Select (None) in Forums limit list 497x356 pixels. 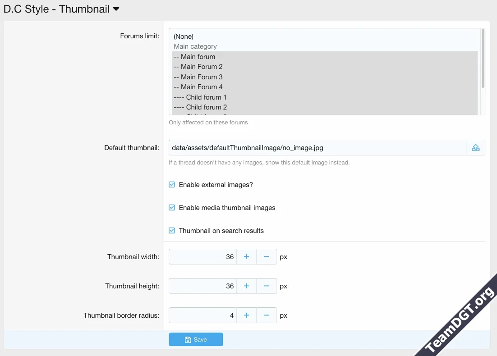pos(184,37)
